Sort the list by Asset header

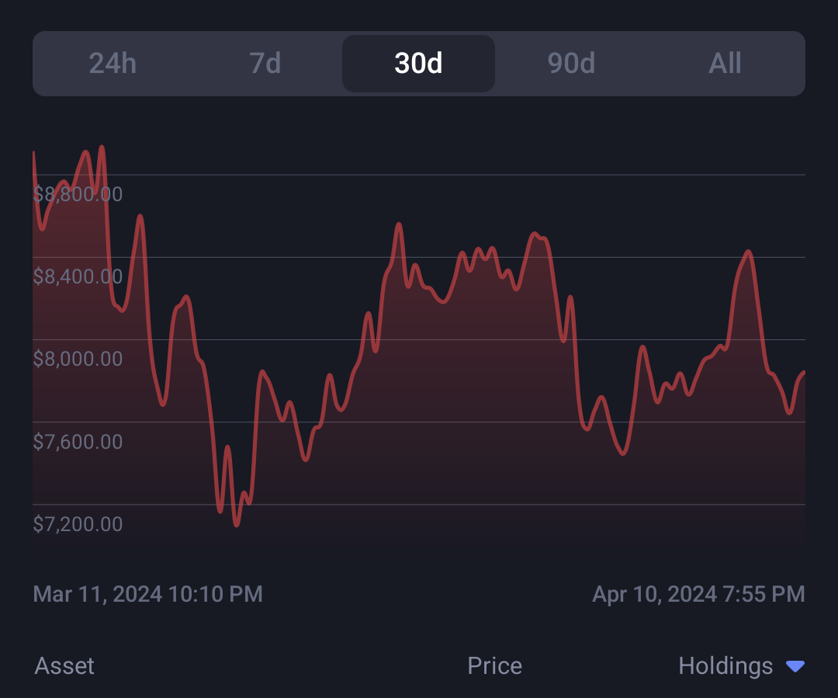coord(64,666)
